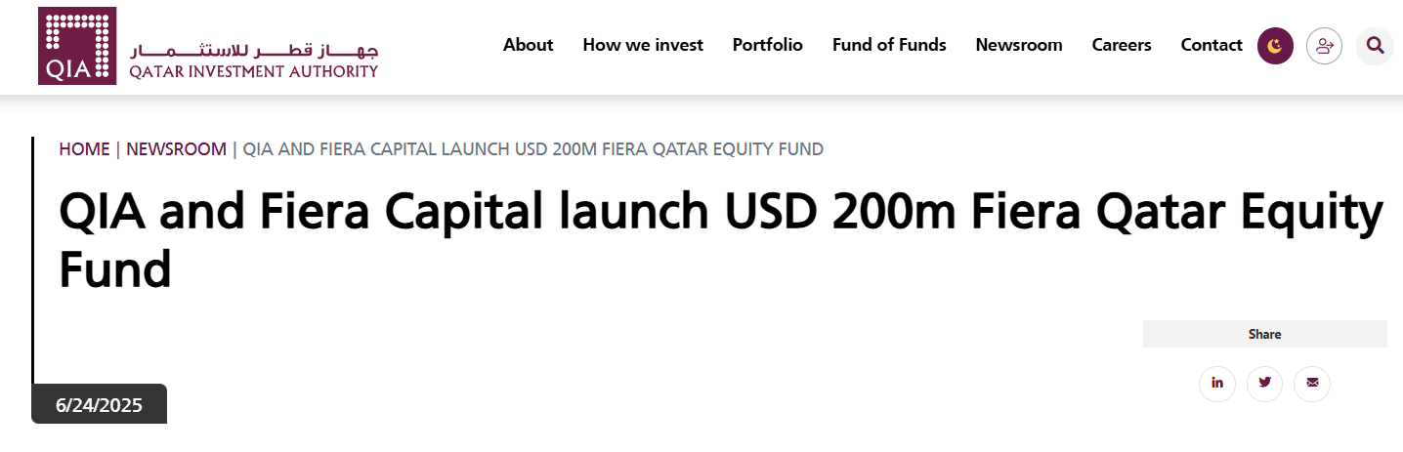Image resolution: width=1403 pixels, height=452 pixels.
Task: Select Careers in the top navigation
Action: [1122, 45]
